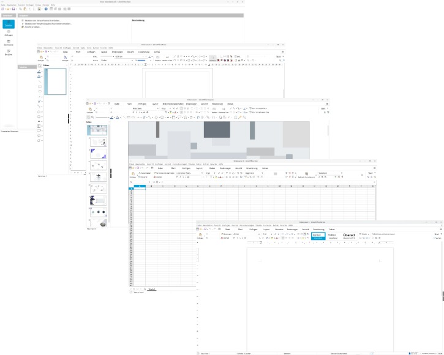The width and height of the screenshot is (444, 355).
Task: Select the first slide thumbnail in Impress
Action: (98, 130)
